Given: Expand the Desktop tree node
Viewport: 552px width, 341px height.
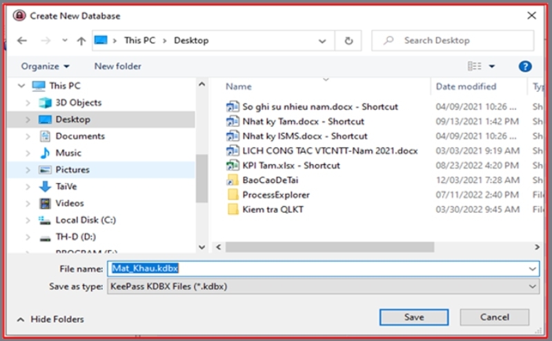Looking at the screenshot, I should click(x=28, y=120).
